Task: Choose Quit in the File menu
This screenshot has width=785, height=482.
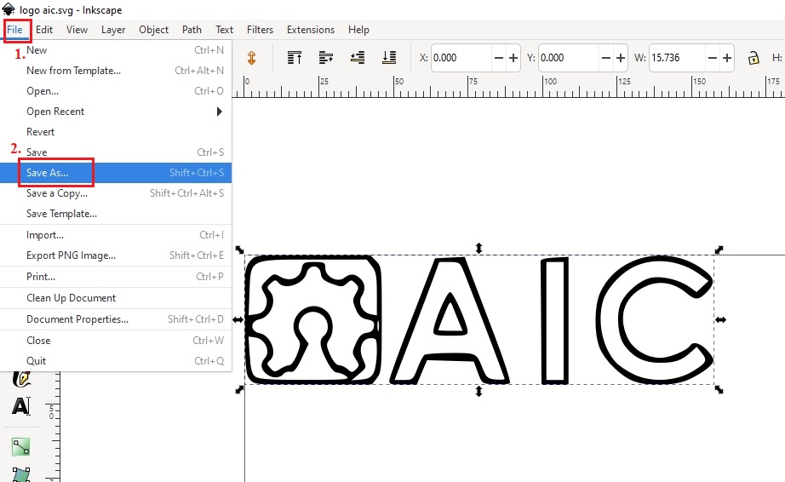Action: tap(116, 361)
